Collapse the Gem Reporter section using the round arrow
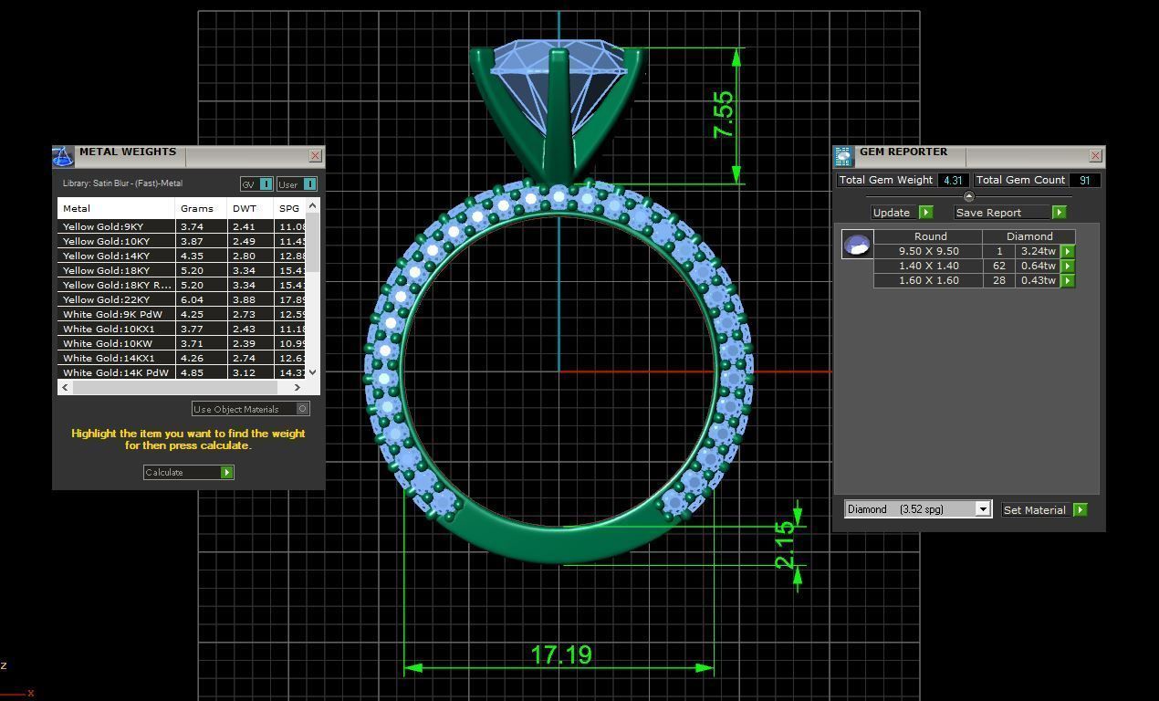Image resolution: width=1159 pixels, height=701 pixels. coord(968,196)
